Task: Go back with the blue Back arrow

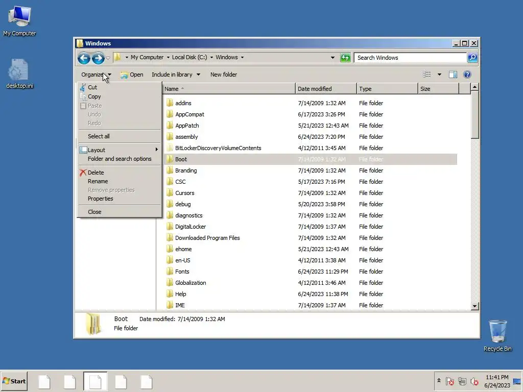Action: tap(84, 58)
